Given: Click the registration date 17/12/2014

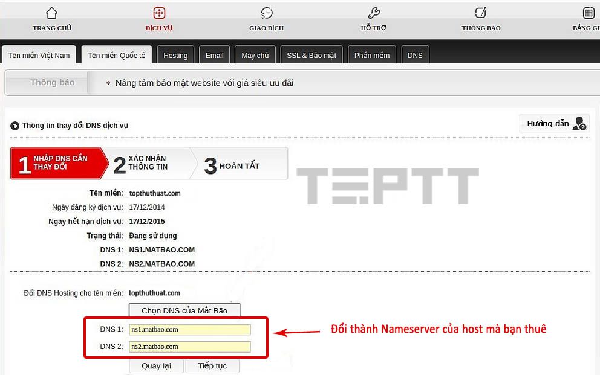Looking at the screenshot, I should pyautogui.click(x=147, y=207).
